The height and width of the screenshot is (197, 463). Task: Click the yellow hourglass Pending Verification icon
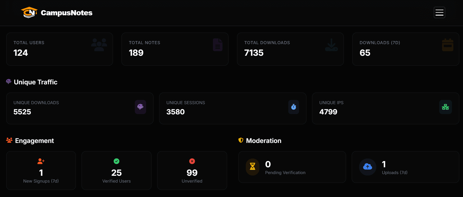click(x=253, y=167)
